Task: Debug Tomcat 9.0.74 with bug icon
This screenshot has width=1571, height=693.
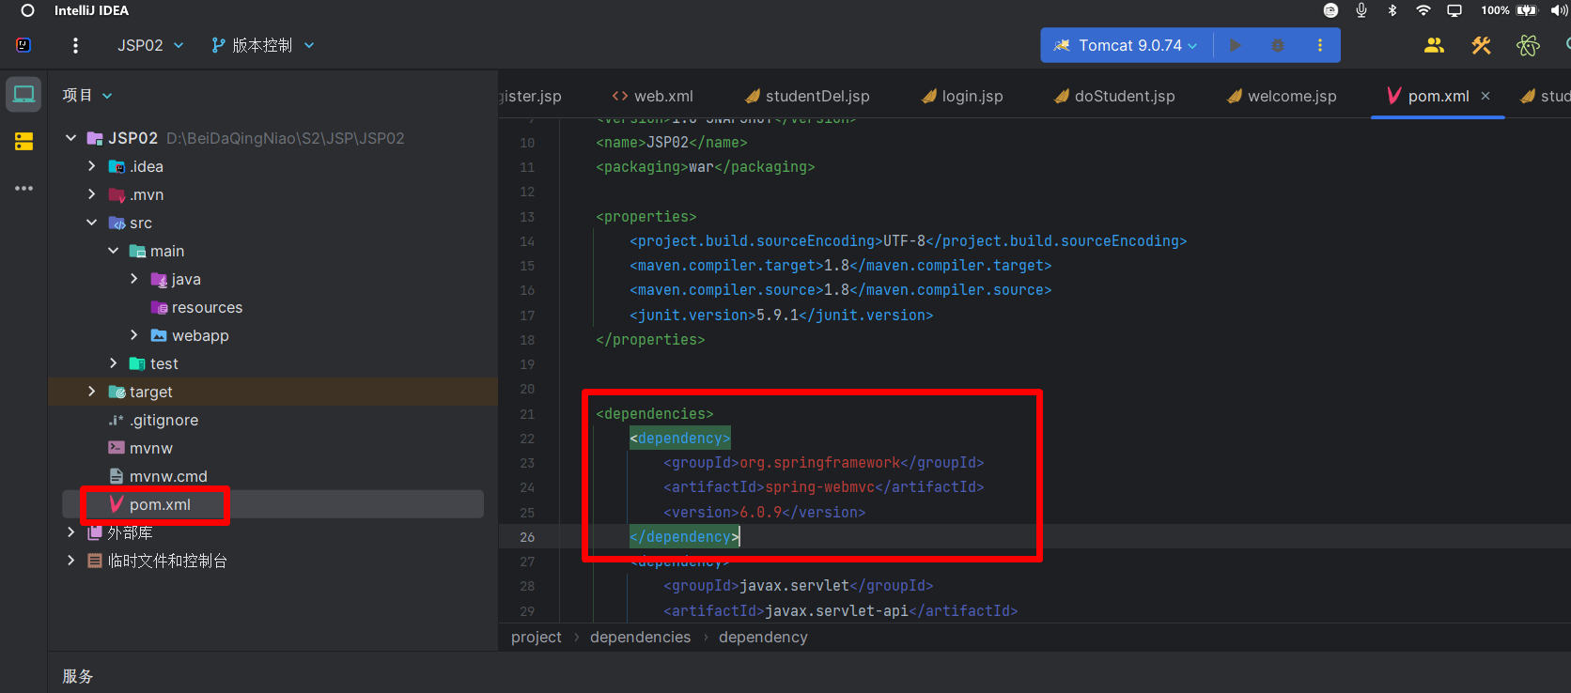Action: [x=1278, y=45]
